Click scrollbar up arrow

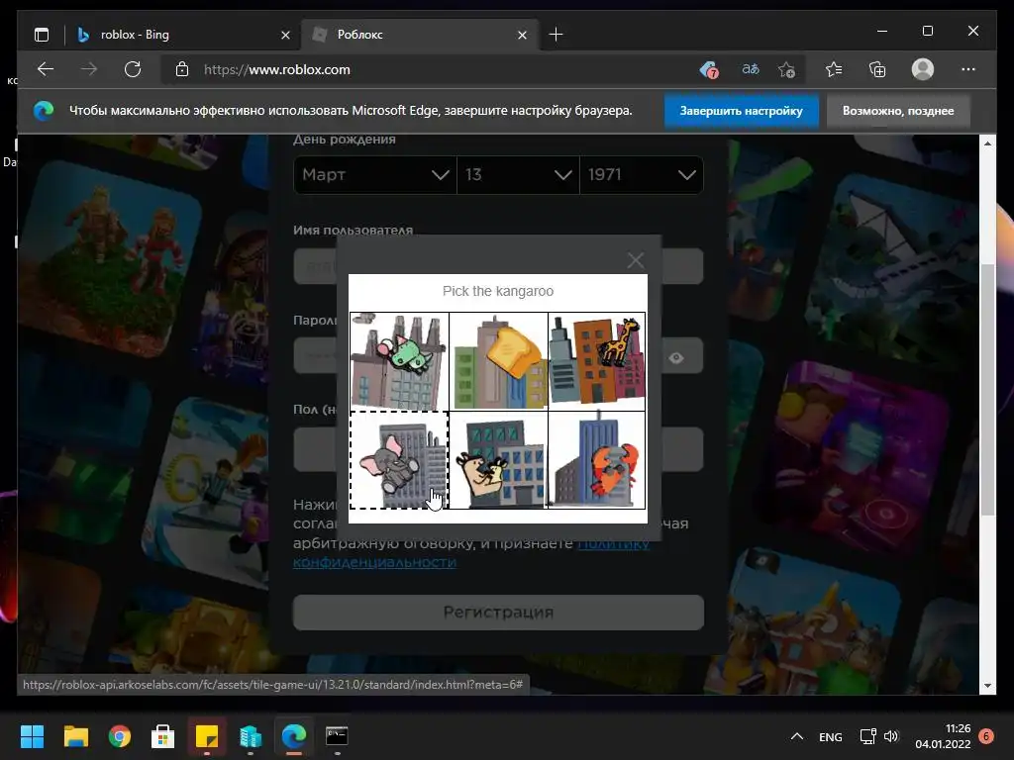987,142
